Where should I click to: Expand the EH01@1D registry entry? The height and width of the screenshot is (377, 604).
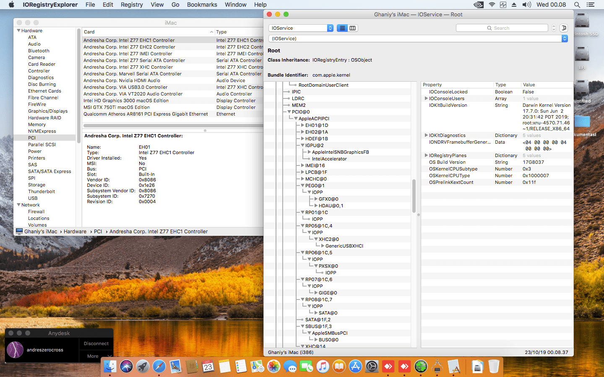coord(303,125)
